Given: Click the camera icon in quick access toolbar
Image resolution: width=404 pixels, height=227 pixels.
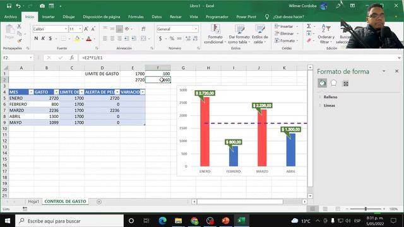Looking at the screenshot, I should (42, 6).
